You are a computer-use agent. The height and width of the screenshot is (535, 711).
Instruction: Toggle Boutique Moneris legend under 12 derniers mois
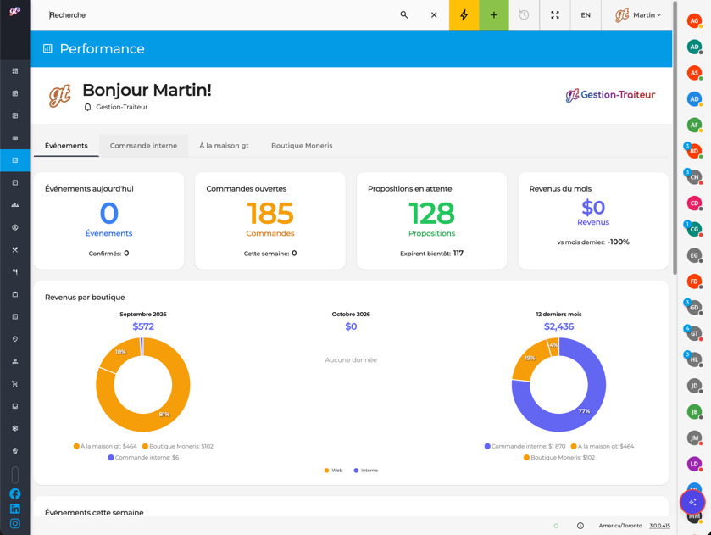point(559,457)
